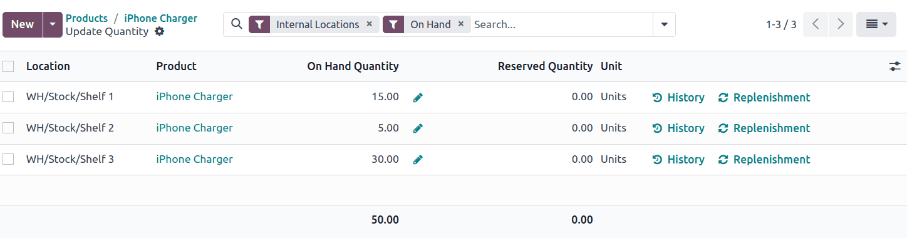
Task: Click the optional columns adjust icon
Action: [x=894, y=66]
